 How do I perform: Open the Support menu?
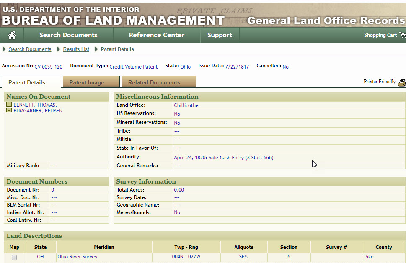220,35
